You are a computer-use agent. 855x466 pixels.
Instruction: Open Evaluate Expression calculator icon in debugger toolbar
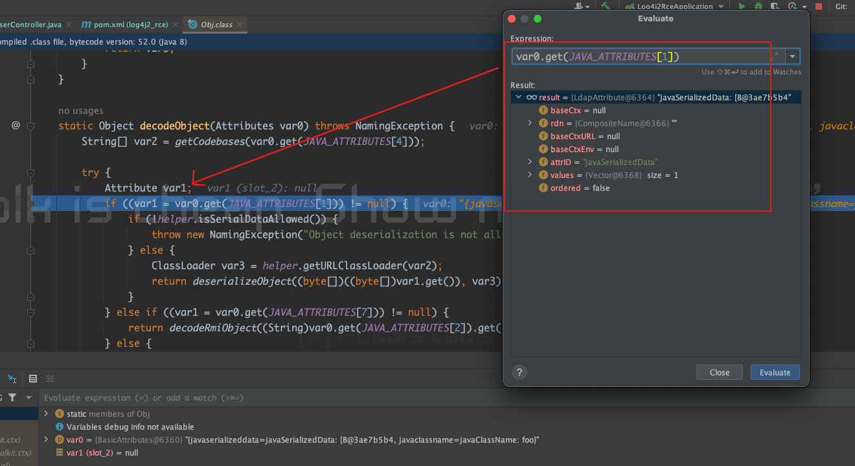(x=33, y=379)
